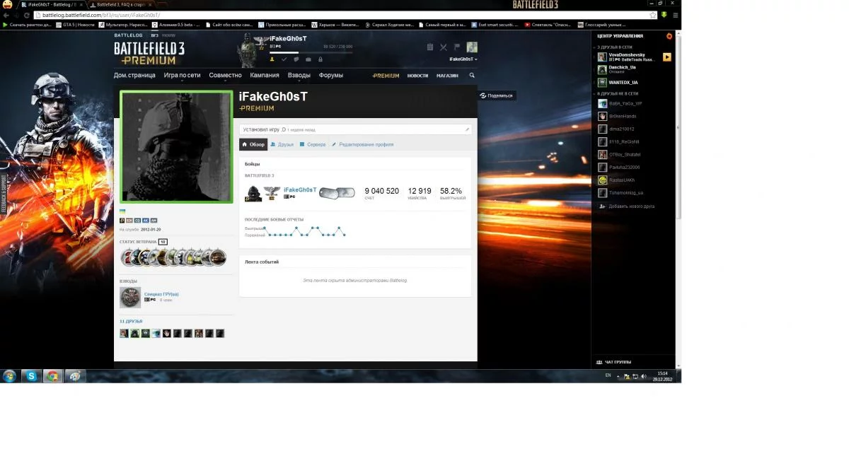This screenshot has height=449, width=849.
Task: Open Редактирование профиля tab
Action: 362,144
